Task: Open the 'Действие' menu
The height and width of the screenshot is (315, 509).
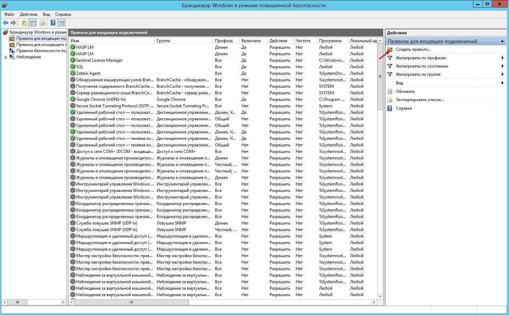Action: click(29, 14)
